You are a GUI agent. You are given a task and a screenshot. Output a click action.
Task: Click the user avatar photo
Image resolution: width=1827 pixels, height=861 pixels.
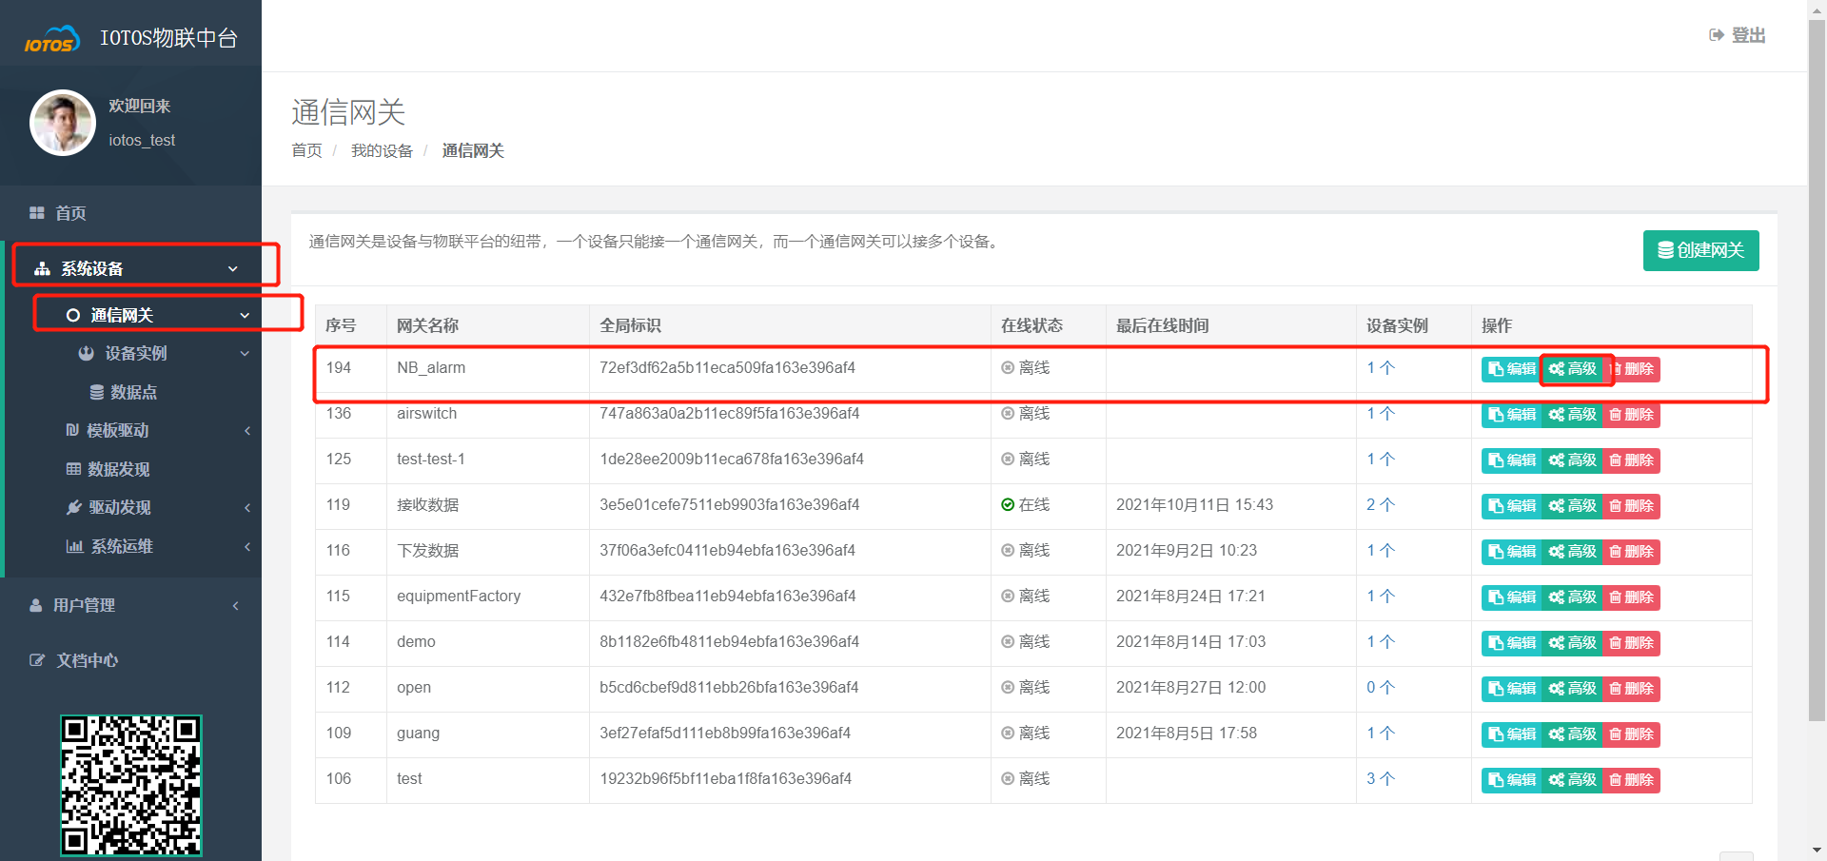coord(63,123)
